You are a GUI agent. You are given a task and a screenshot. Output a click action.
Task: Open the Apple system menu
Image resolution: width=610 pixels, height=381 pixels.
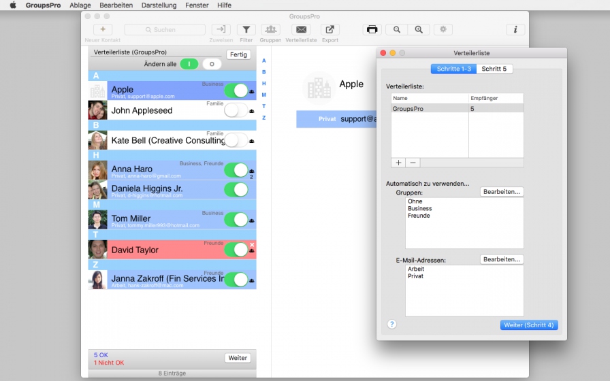click(13, 5)
